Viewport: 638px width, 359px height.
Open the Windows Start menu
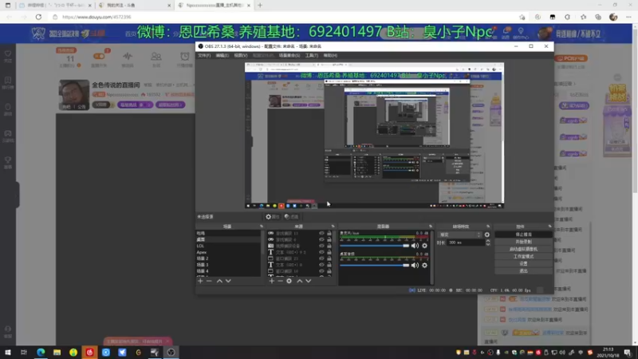[x=8, y=353]
